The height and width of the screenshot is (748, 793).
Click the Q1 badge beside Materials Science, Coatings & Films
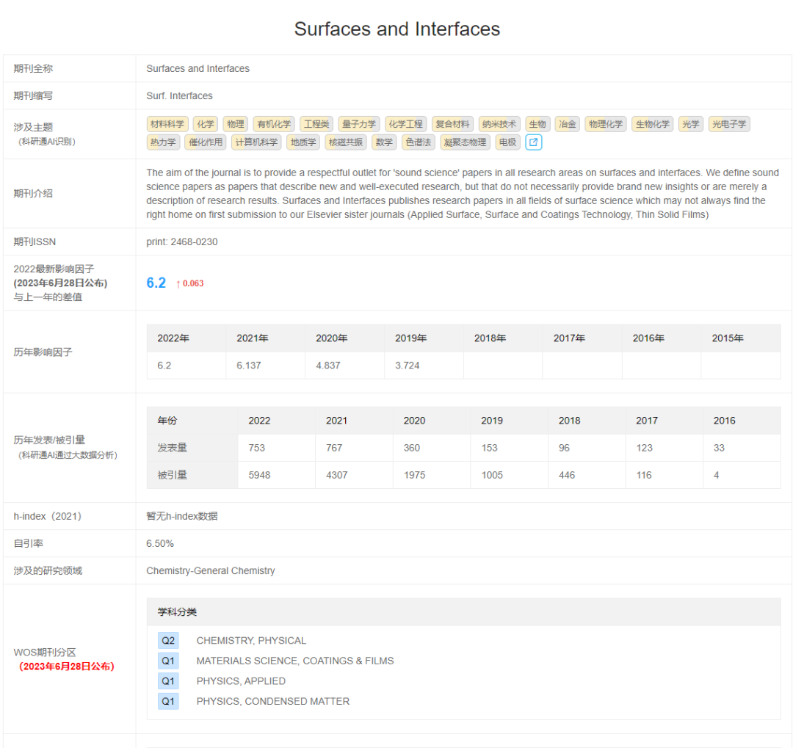[168, 661]
